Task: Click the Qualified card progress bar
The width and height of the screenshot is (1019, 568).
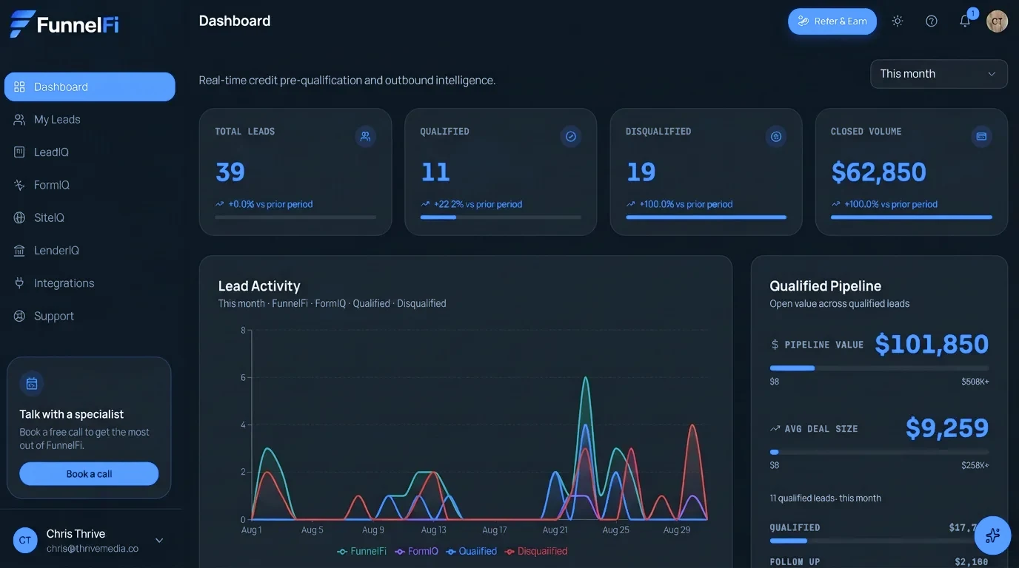Action: pyautogui.click(x=501, y=217)
